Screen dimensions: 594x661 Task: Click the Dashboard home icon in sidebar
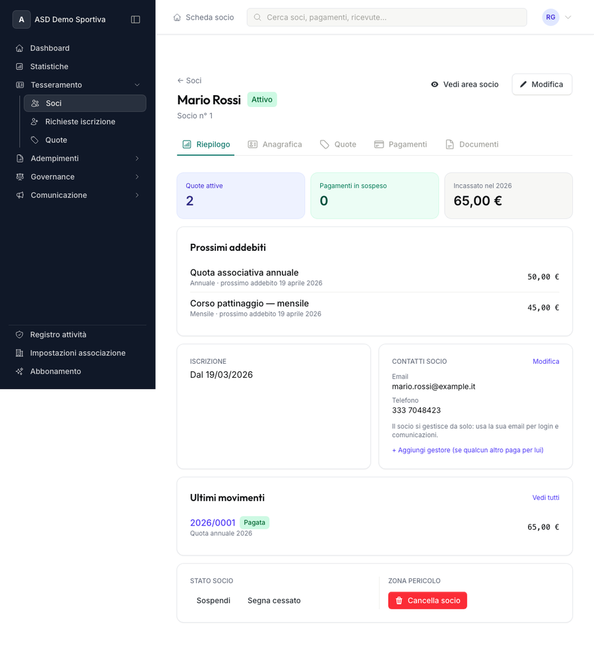point(20,48)
